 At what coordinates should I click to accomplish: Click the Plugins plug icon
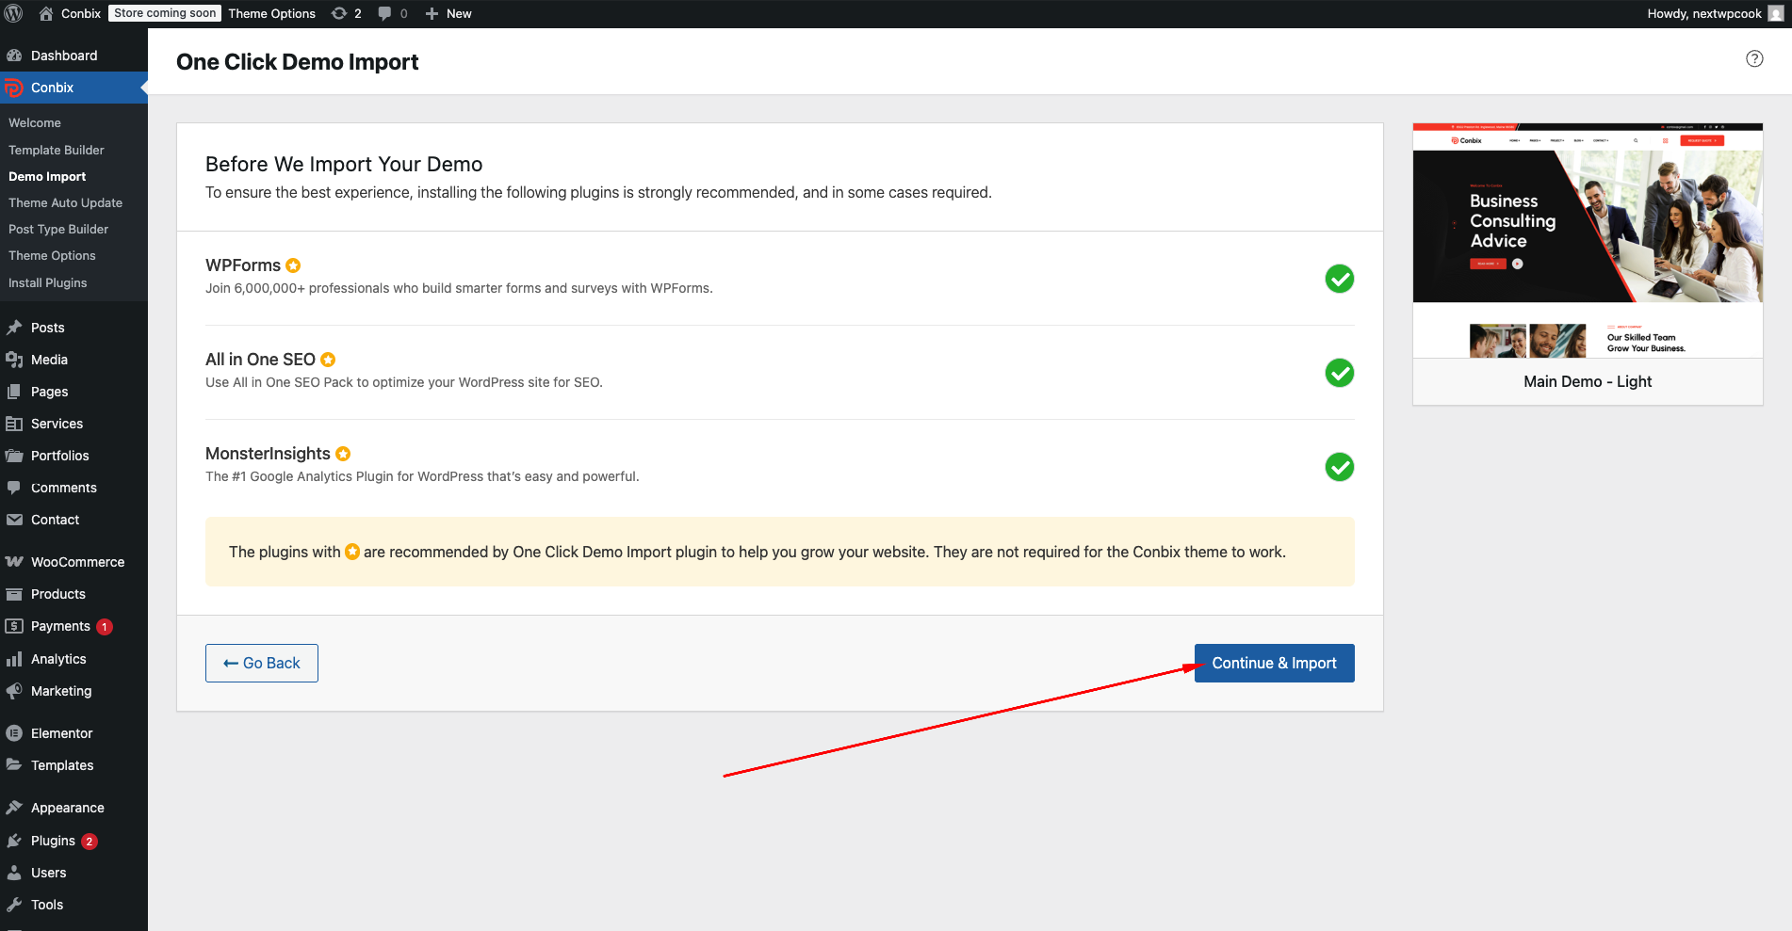point(14,841)
